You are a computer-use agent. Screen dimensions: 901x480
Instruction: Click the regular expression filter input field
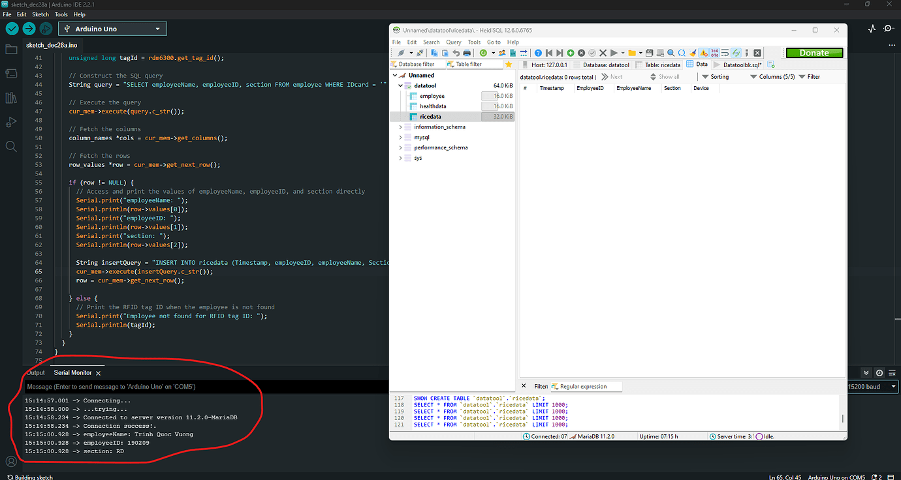[x=586, y=385]
